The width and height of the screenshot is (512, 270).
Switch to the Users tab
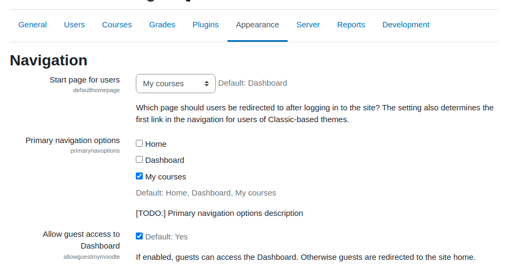point(74,25)
